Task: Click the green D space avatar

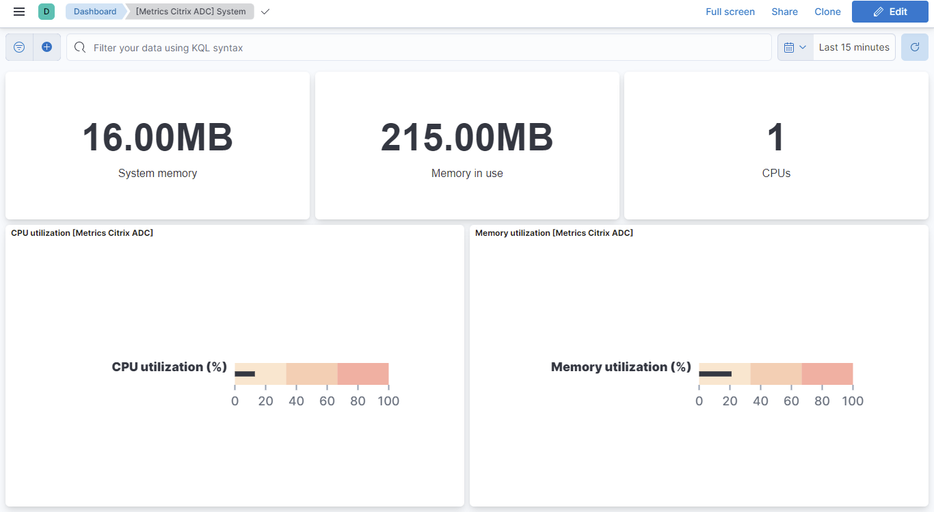Action: (46, 12)
